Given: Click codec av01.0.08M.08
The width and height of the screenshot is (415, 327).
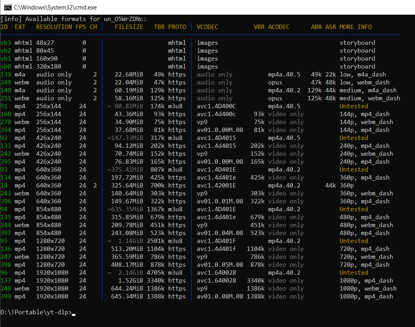Looking at the screenshot, I should [x=220, y=296].
